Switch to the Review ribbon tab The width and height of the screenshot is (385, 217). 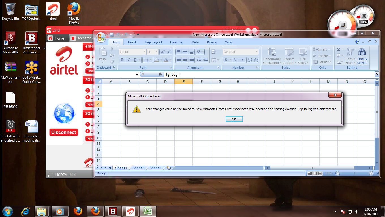(x=212, y=42)
